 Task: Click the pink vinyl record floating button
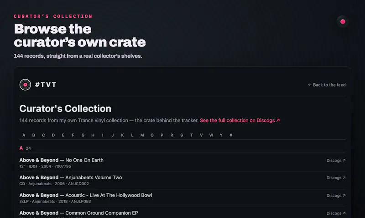click(x=343, y=21)
